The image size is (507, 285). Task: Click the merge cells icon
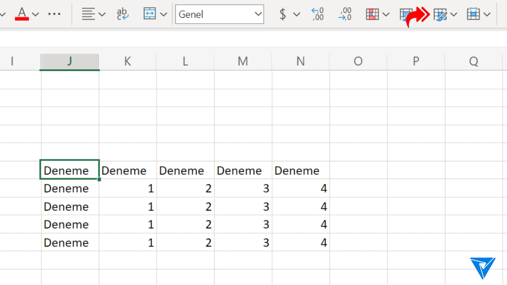(150, 14)
